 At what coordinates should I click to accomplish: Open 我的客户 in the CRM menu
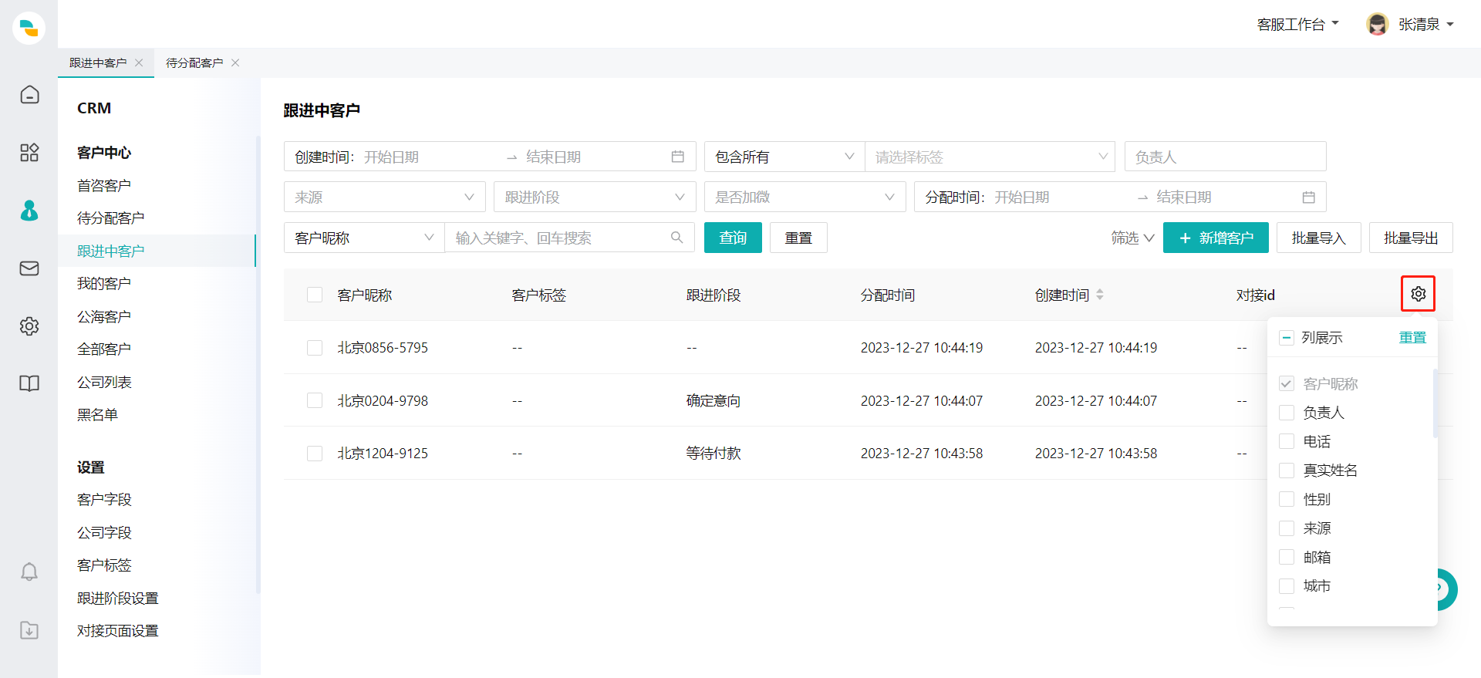(x=104, y=284)
